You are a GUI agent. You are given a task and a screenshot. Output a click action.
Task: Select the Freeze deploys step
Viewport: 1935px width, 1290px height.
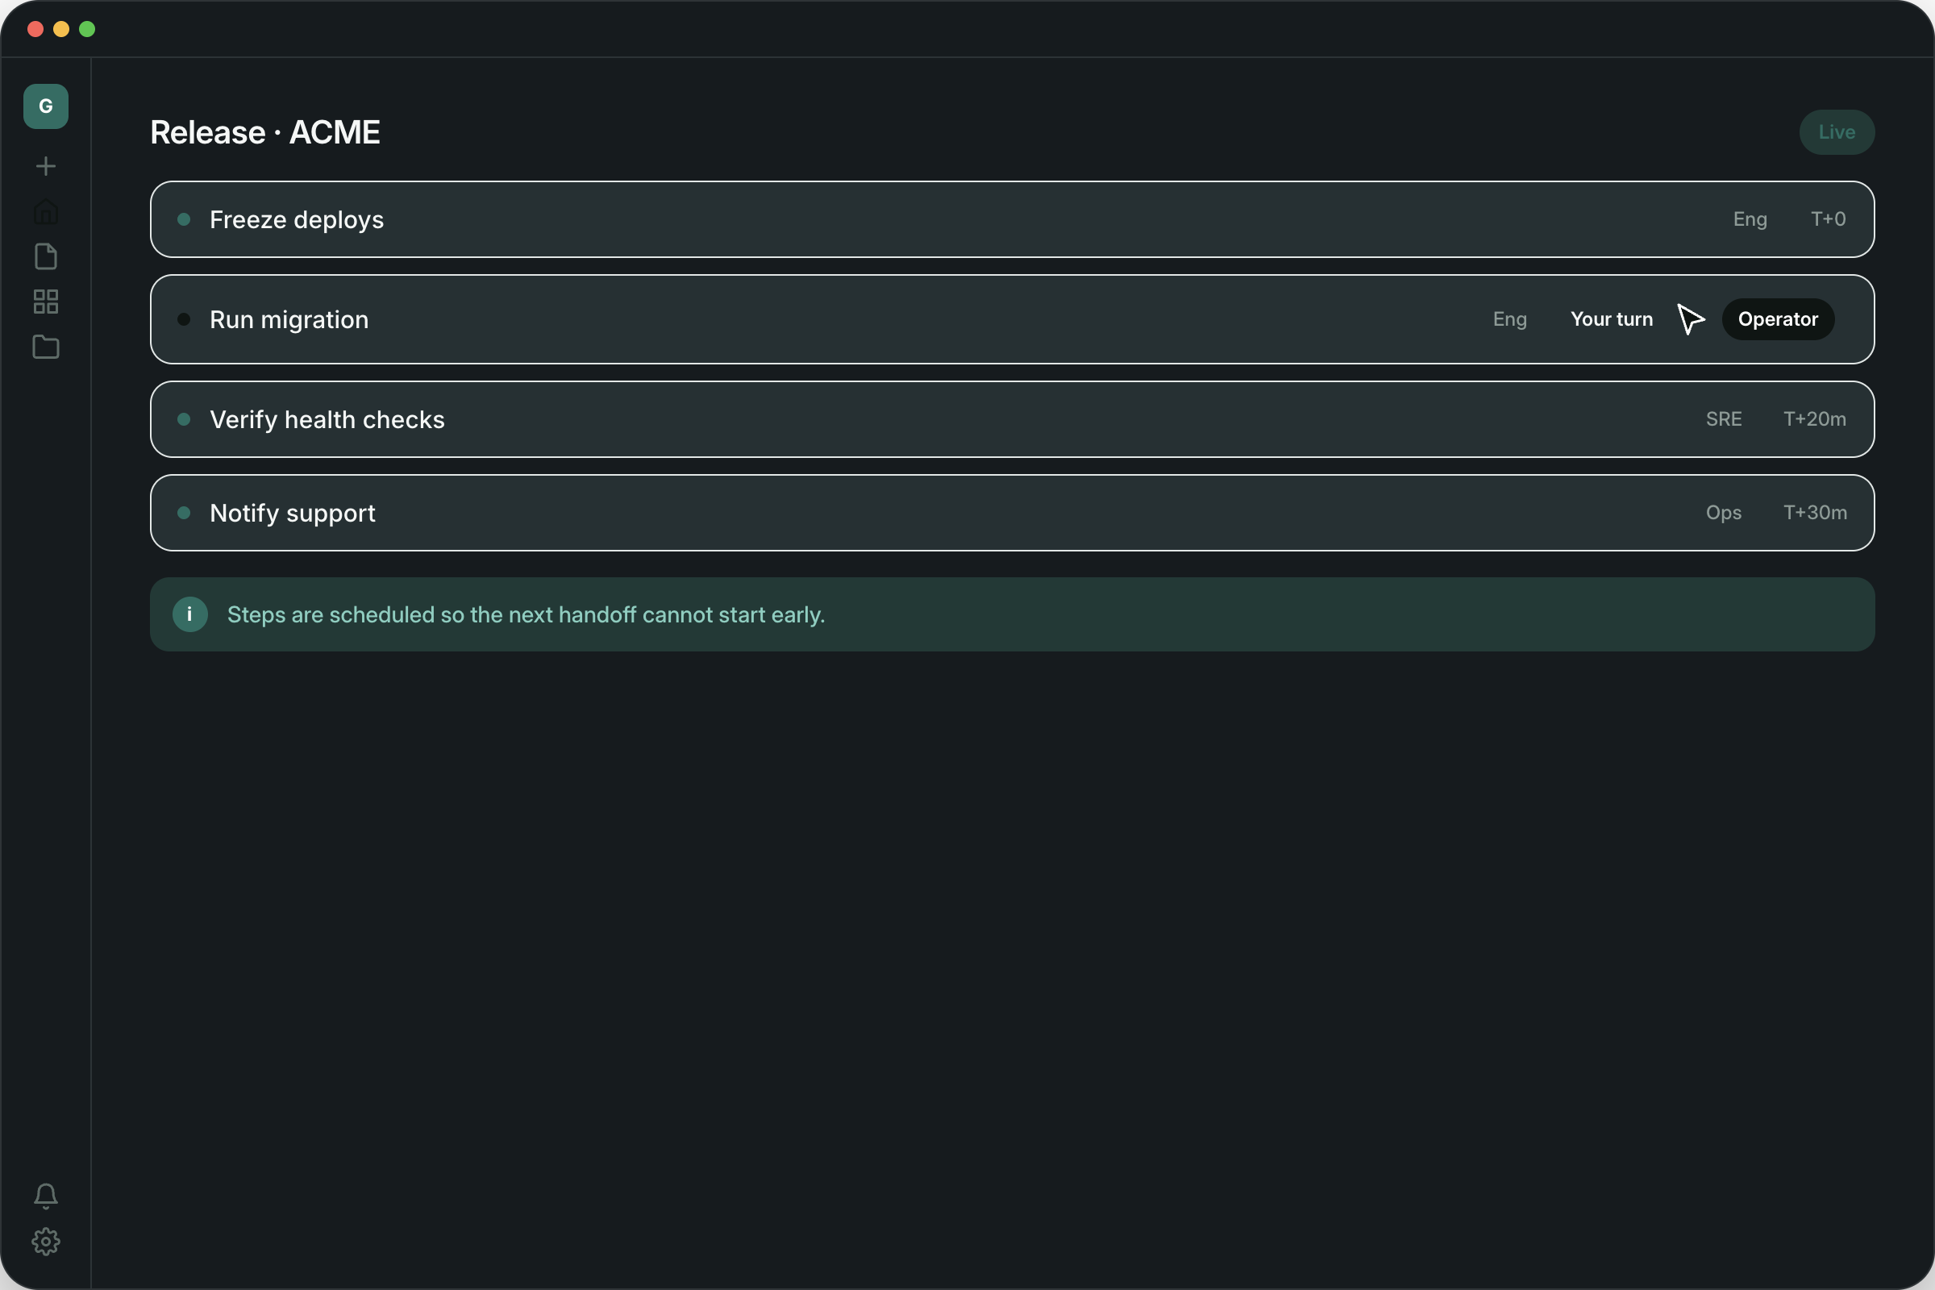pyautogui.click(x=1012, y=219)
